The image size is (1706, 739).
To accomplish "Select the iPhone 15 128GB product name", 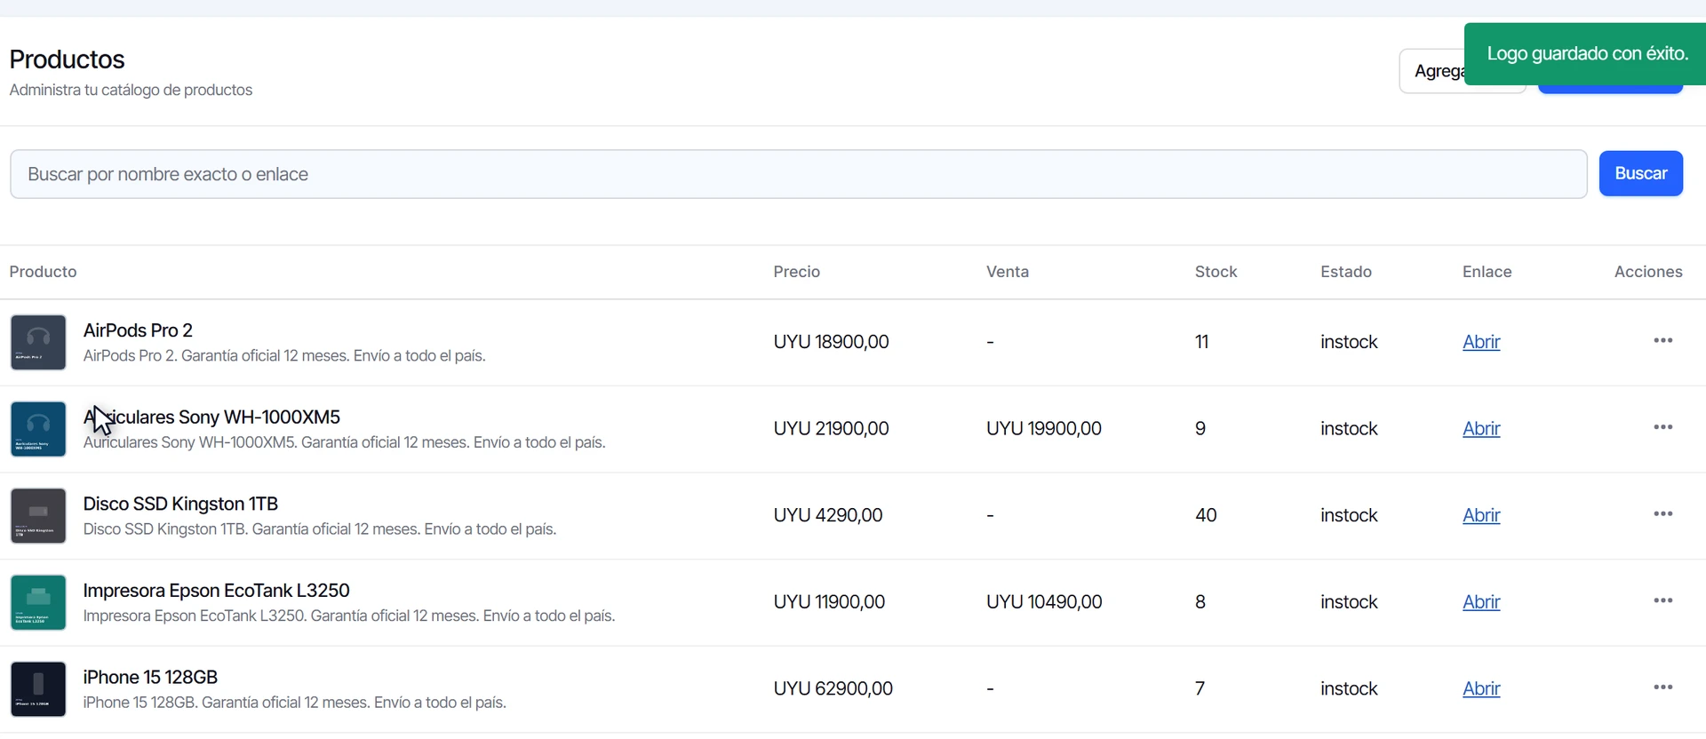I will (150, 677).
